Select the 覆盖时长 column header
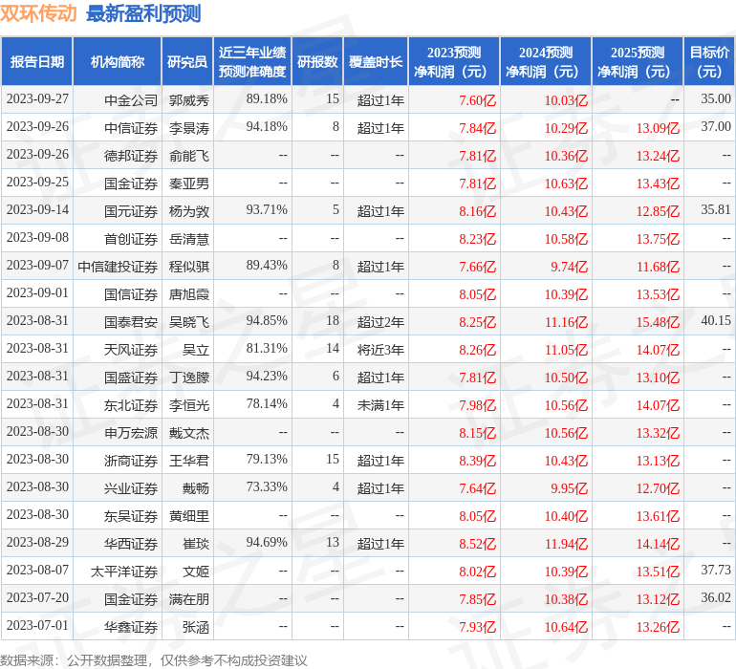The image size is (736, 669). point(376,61)
